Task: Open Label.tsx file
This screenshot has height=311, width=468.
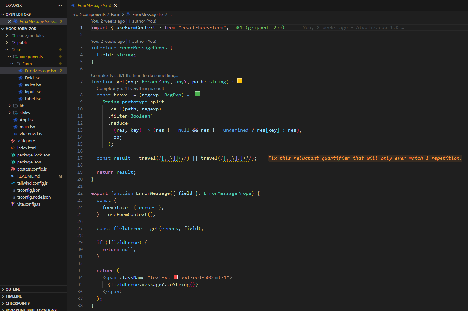Action: [33, 99]
